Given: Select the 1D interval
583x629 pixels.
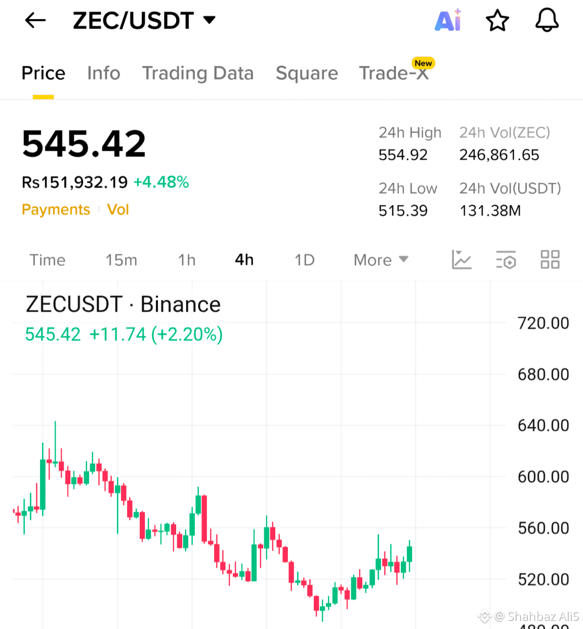Looking at the screenshot, I should (x=305, y=260).
